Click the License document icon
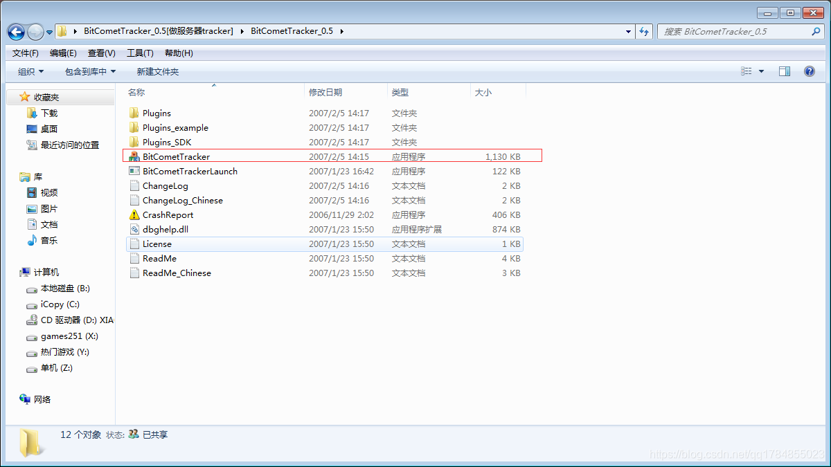 tap(134, 244)
